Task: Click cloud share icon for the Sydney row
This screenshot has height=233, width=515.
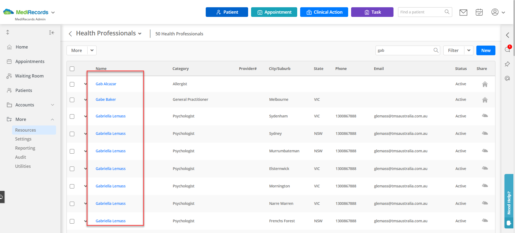Action: (485, 133)
